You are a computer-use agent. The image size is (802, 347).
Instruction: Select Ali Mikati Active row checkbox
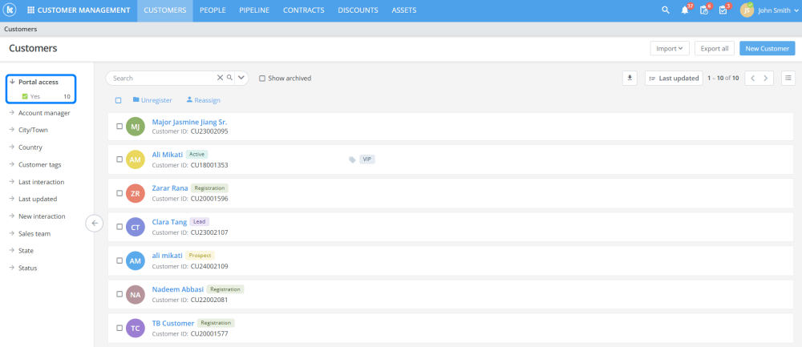[119, 159]
